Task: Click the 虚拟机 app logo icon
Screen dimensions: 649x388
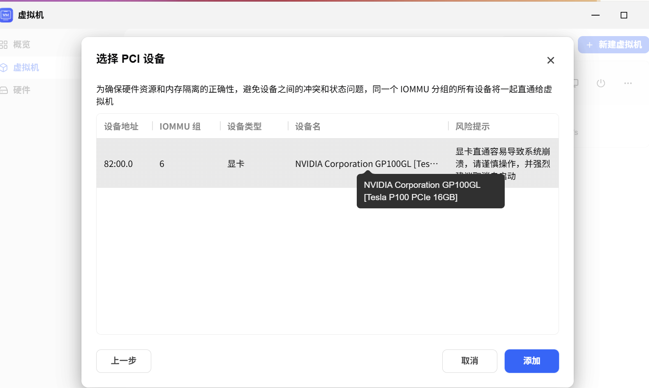Action: (x=6, y=15)
